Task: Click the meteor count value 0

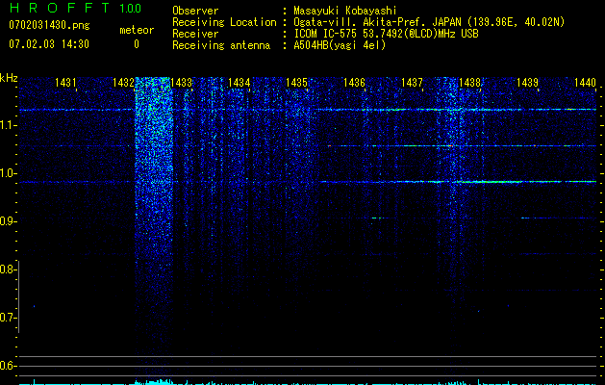Action: click(x=137, y=44)
